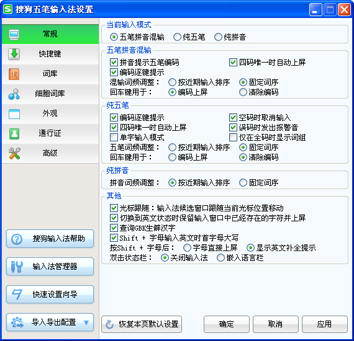
Task: Close the 搜狗五笔输入法设置 window
Action: point(344,9)
